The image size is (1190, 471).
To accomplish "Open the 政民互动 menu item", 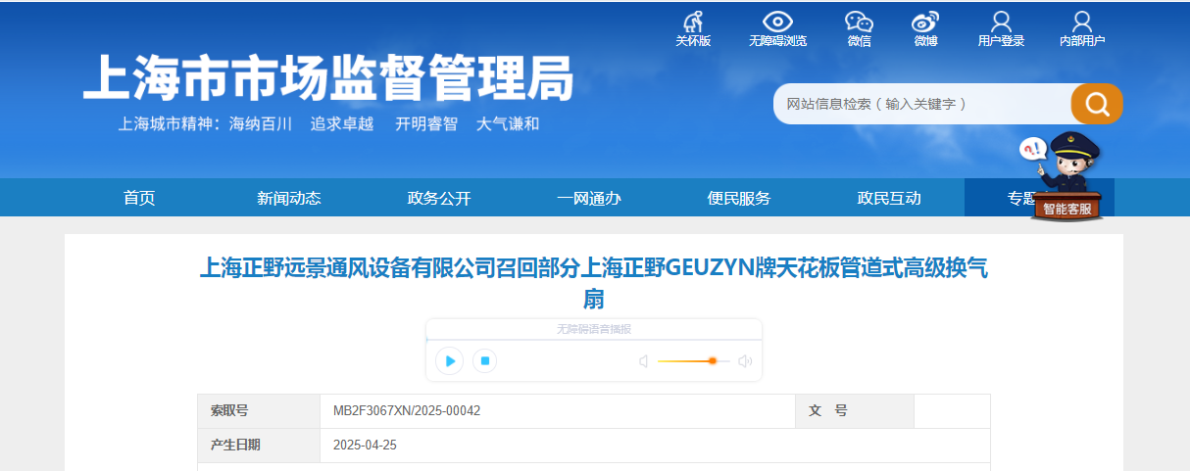I will pyautogui.click(x=889, y=198).
